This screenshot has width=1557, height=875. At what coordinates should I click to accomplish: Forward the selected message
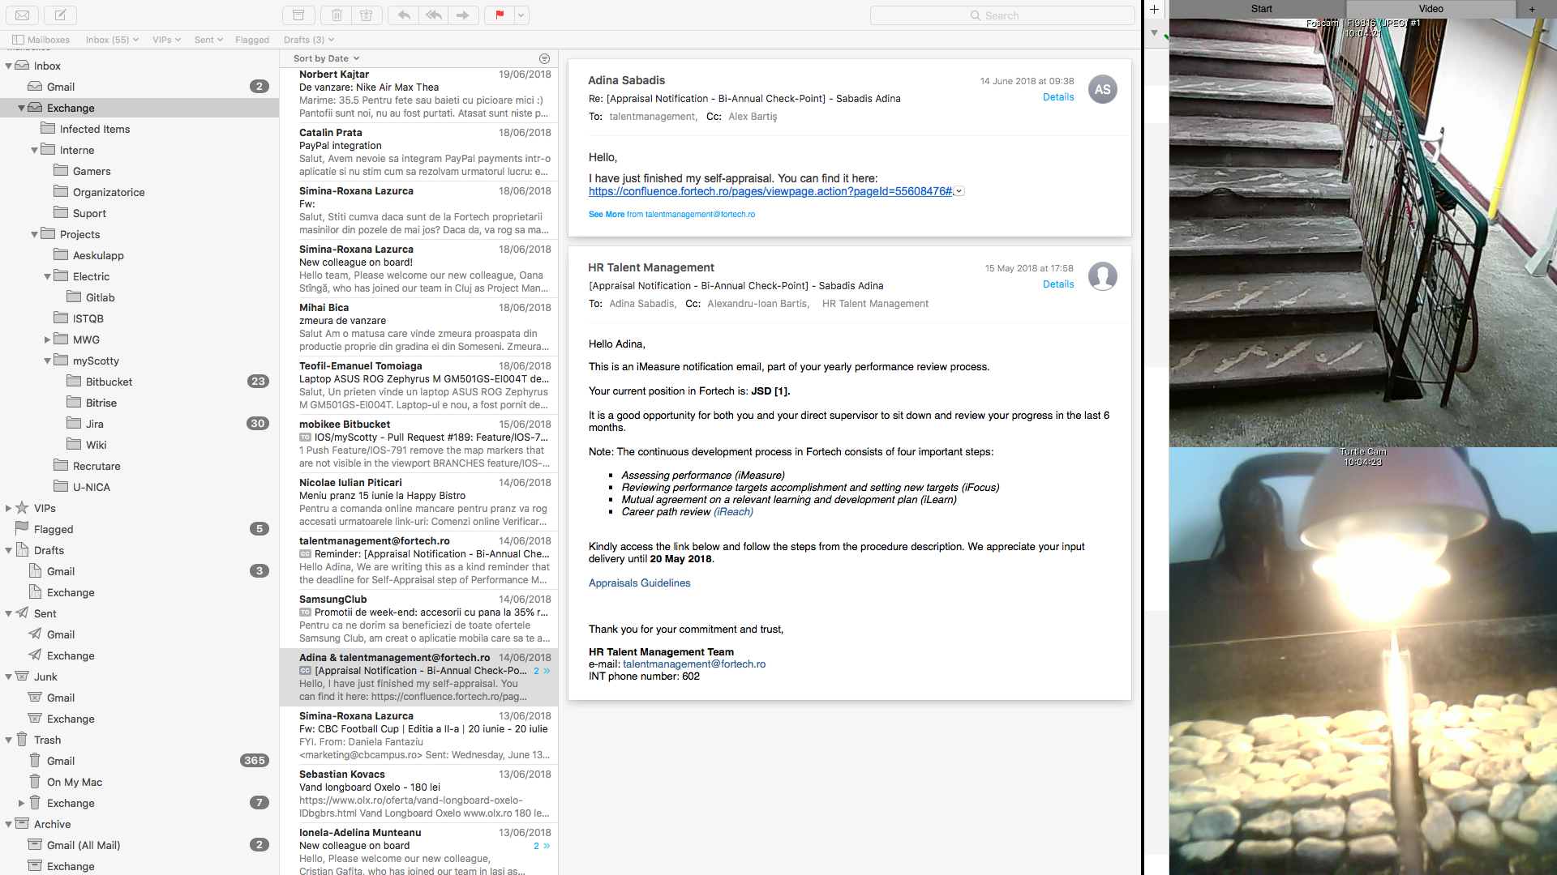462,15
